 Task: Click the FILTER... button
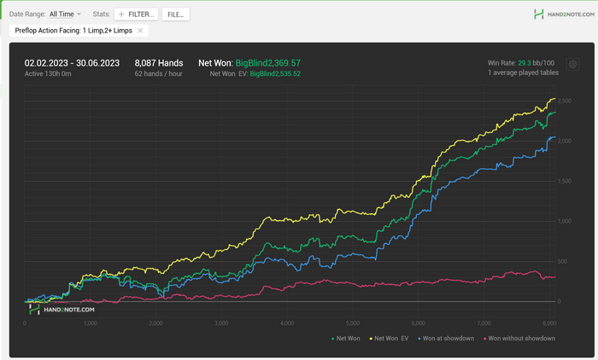136,15
